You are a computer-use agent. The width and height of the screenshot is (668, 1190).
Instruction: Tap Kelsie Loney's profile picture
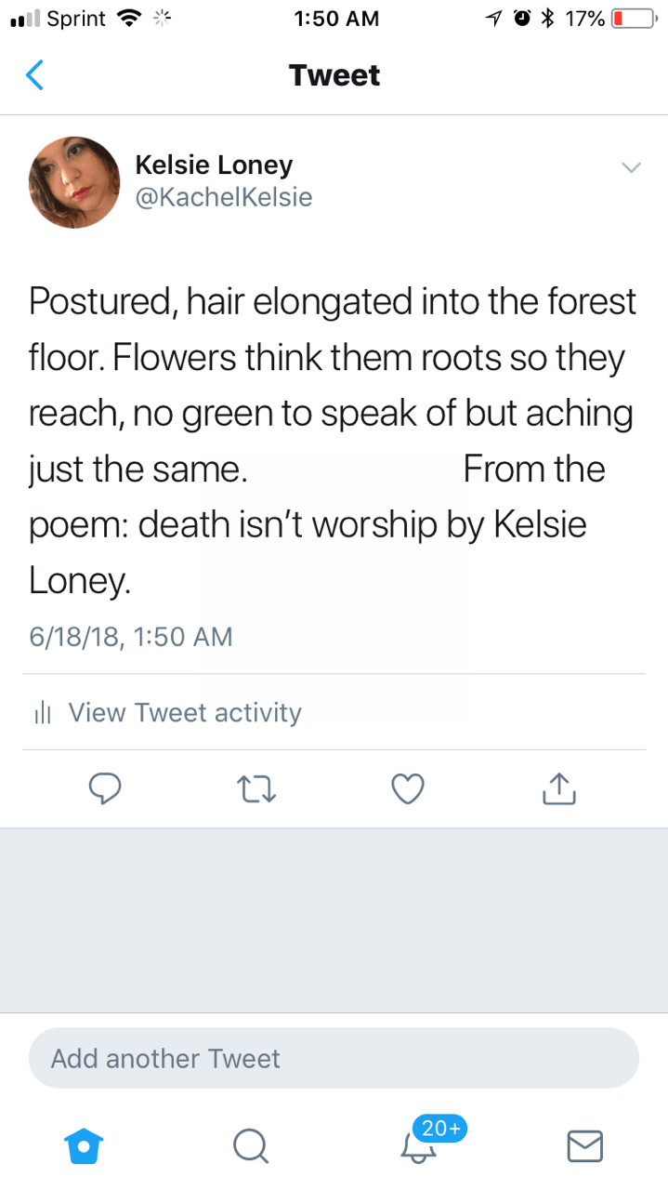(x=74, y=182)
